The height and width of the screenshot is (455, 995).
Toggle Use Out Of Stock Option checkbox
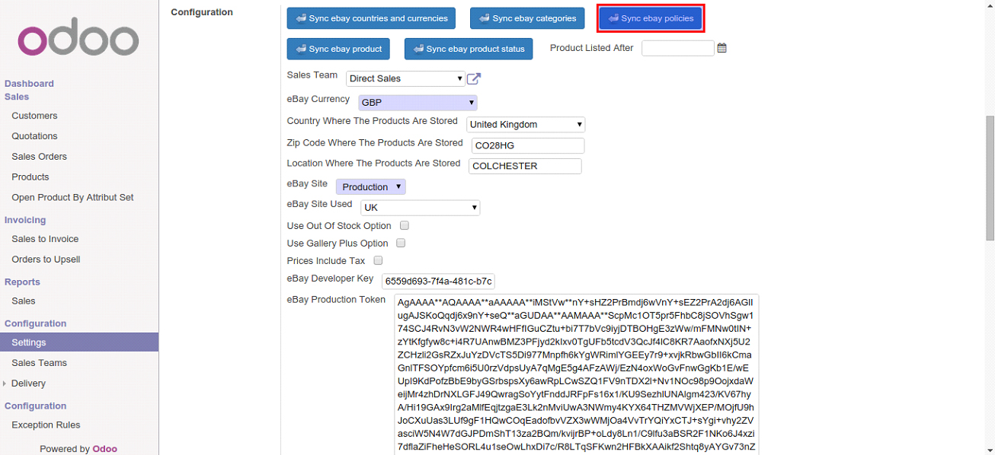pos(405,226)
